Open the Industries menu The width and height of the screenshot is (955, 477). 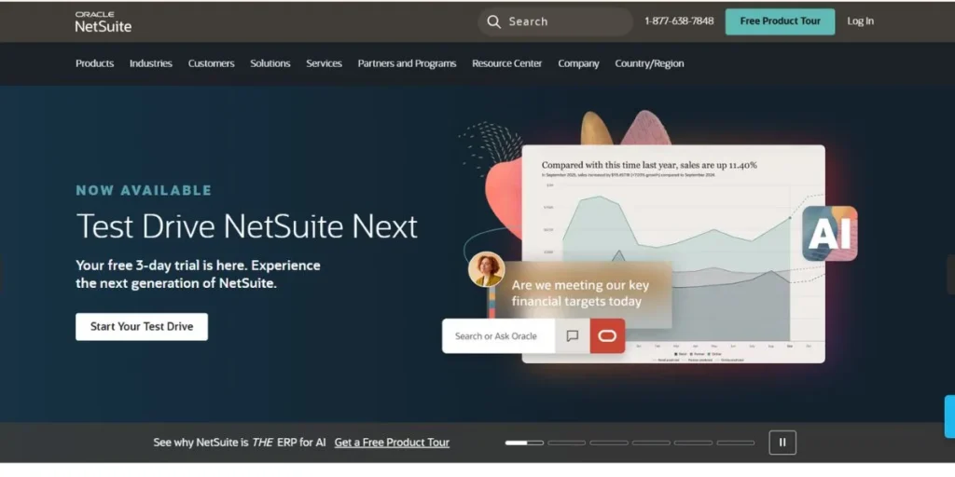click(x=150, y=63)
